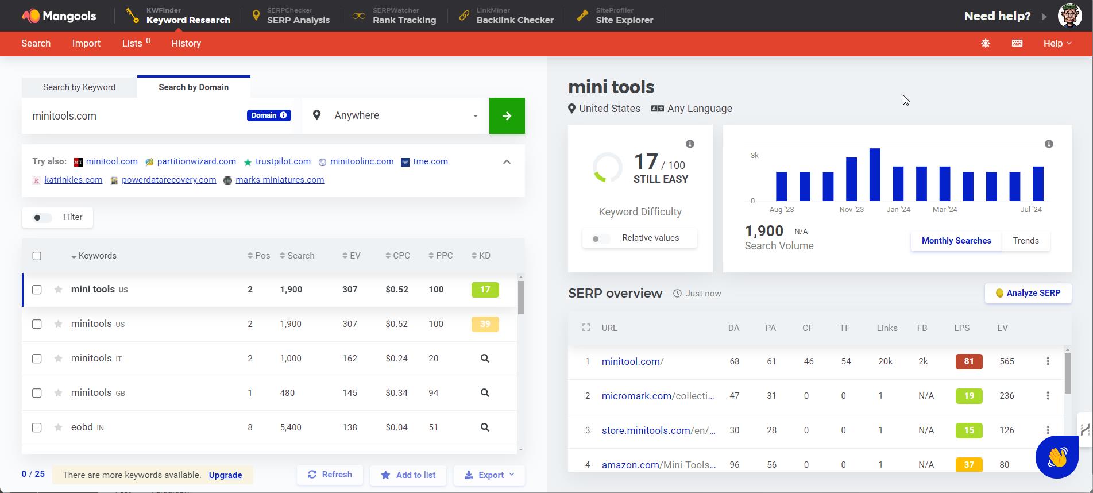Click the Analyze SERP button
1093x493 pixels.
click(1028, 293)
